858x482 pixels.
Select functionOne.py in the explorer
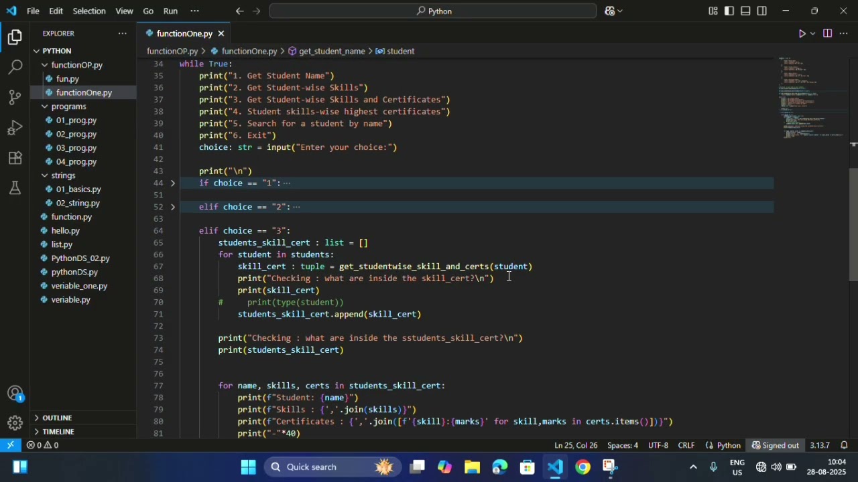pyautogui.click(x=84, y=92)
